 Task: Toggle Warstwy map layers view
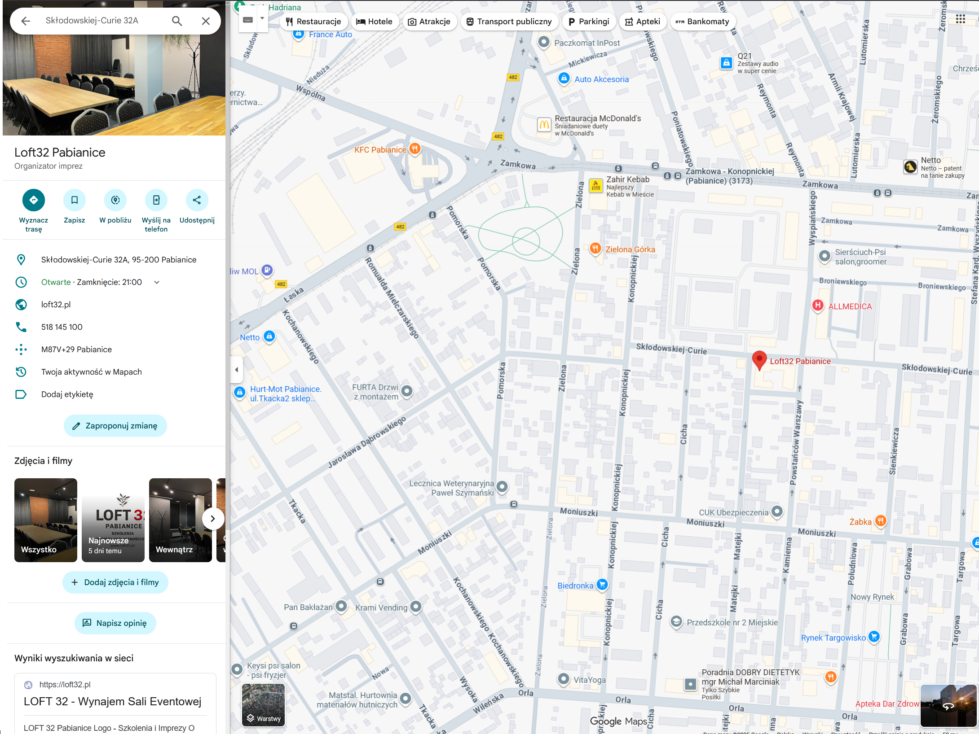[x=264, y=704]
